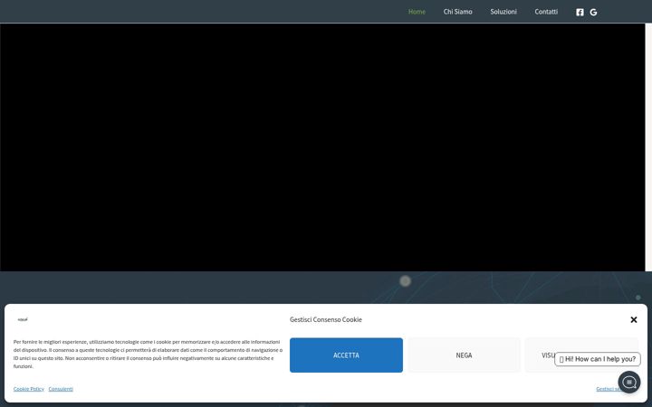Click the black hero video area
Image resolution: width=652 pixels, height=407 pixels.
pyautogui.click(x=322, y=147)
